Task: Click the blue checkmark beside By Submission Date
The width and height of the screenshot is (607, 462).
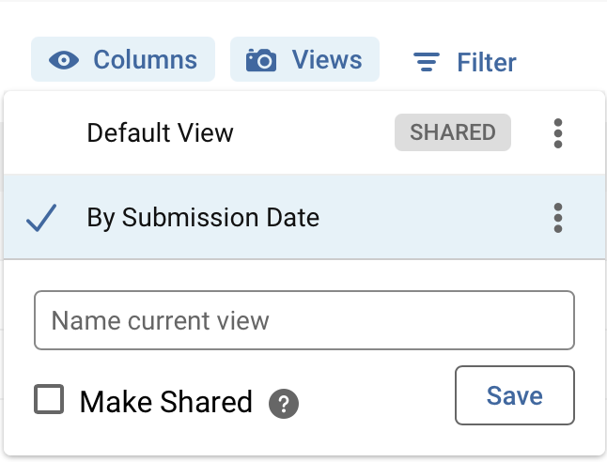Action: (x=42, y=218)
